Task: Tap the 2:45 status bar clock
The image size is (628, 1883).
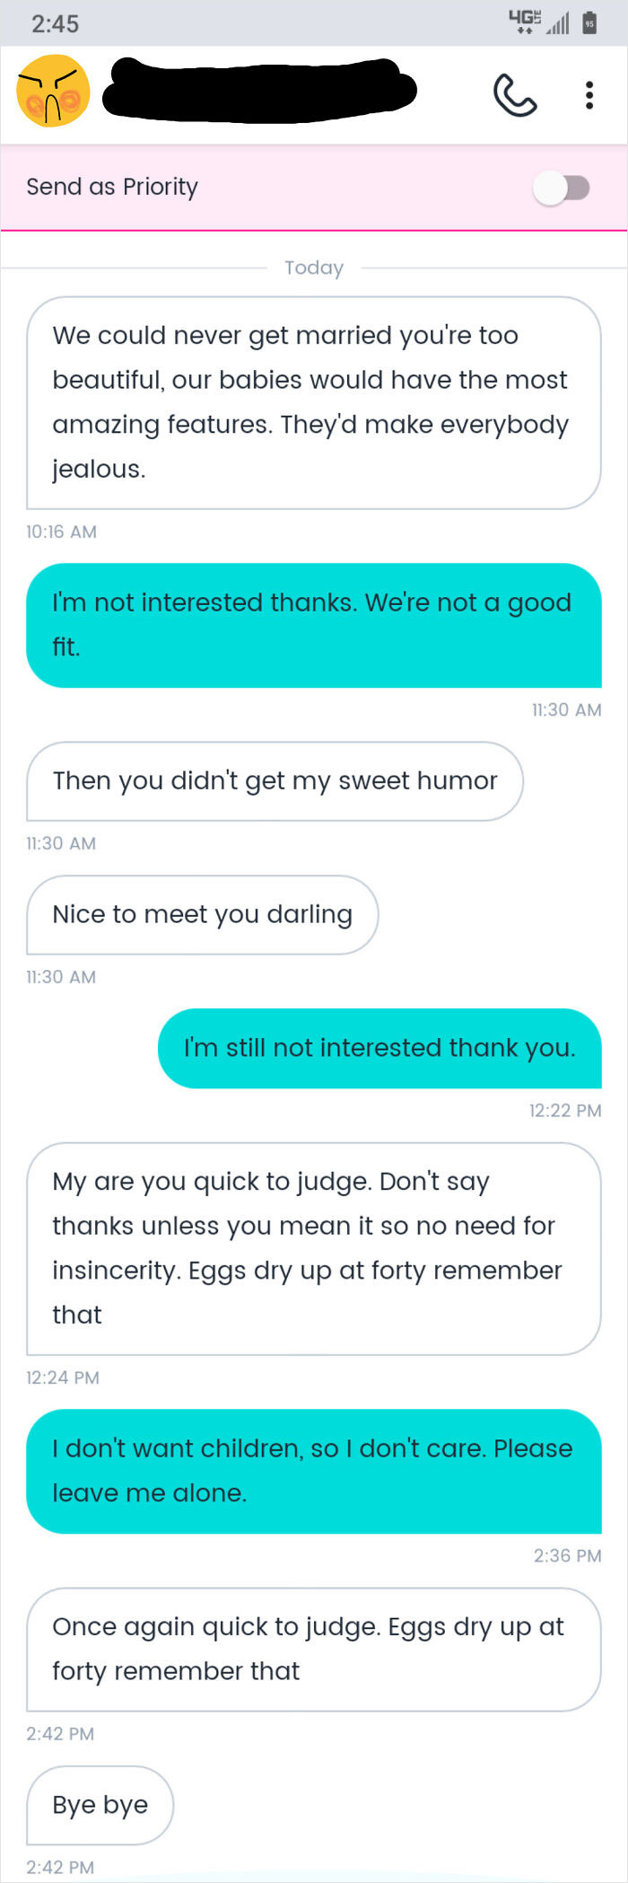Action: pyautogui.click(x=56, y=23)
